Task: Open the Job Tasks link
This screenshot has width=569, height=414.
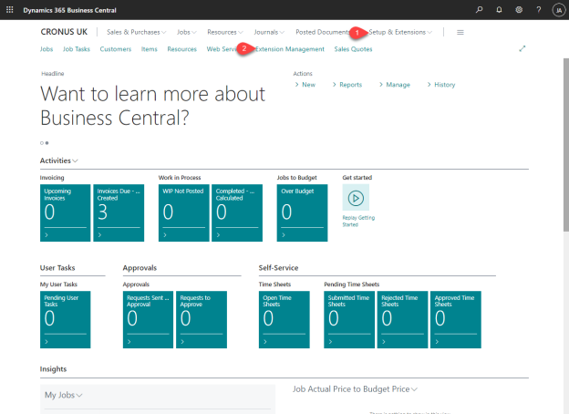Action: click(77, 49)
